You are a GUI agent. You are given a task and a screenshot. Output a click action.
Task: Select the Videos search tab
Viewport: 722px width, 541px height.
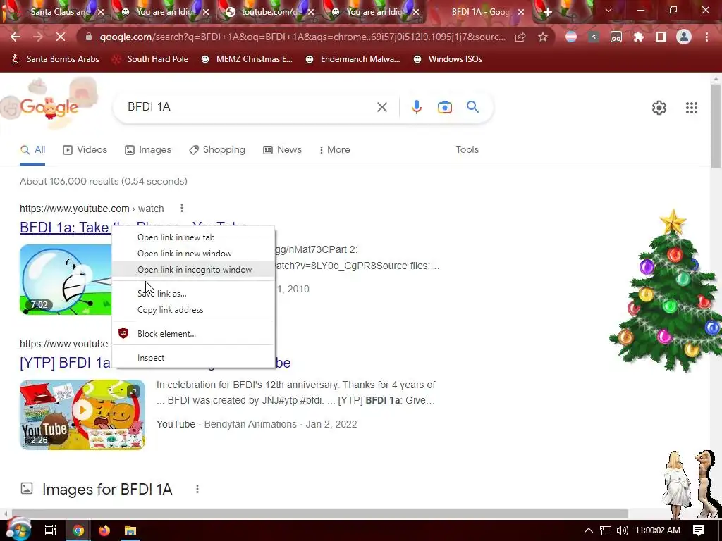(85, 149)
